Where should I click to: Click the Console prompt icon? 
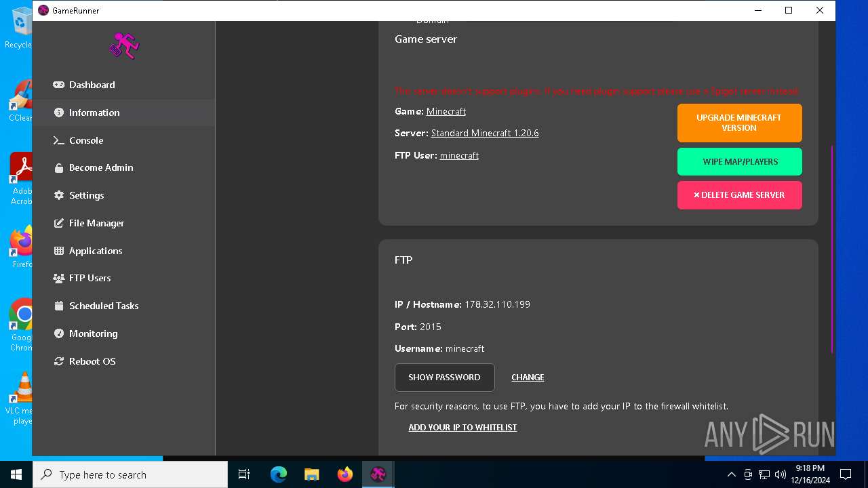pos(58,140)
